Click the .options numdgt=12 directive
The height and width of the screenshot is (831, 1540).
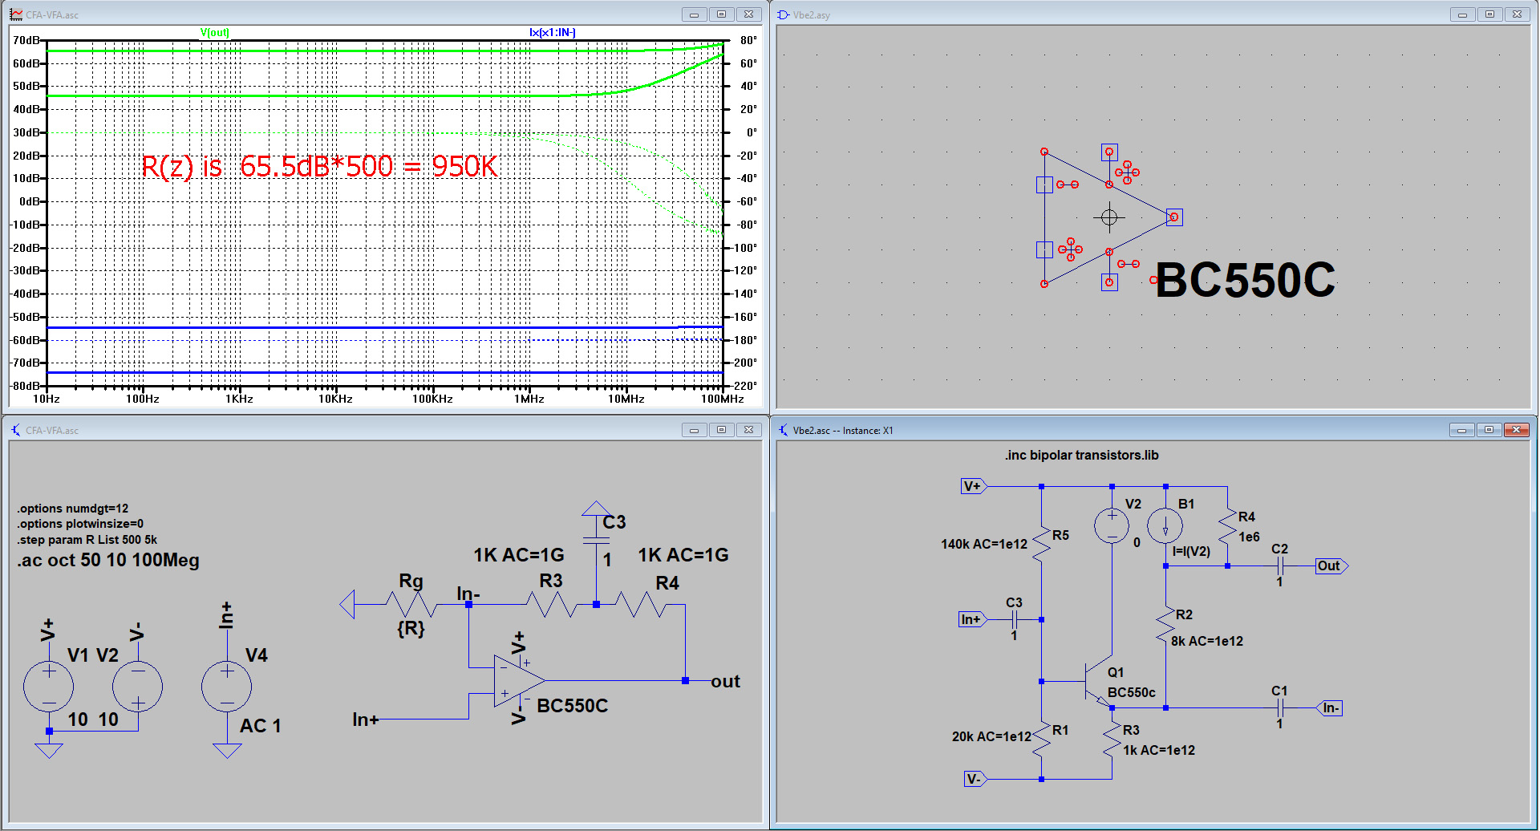click(x=73, y=509)
